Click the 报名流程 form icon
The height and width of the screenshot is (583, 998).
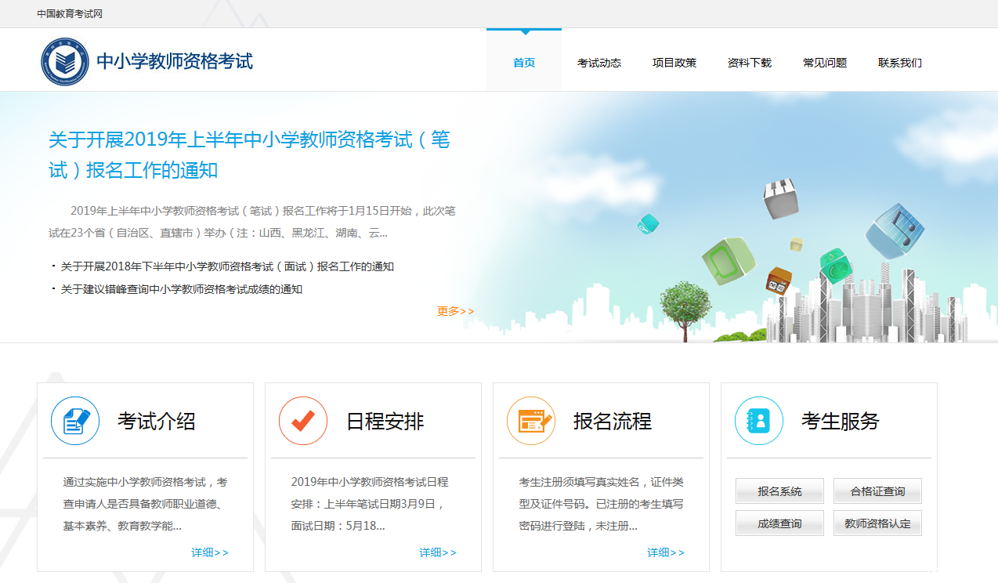point(530,421)
